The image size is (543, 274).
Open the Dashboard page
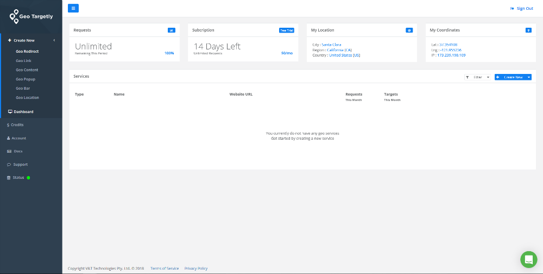[21, 111]
